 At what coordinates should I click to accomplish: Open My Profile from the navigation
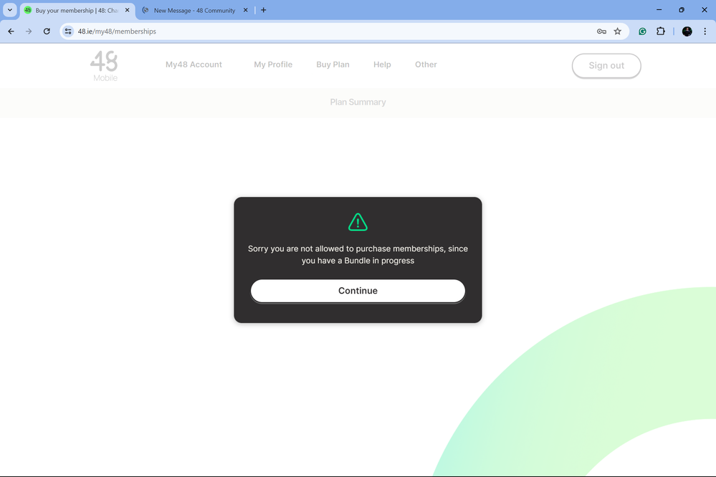(273, 64)
